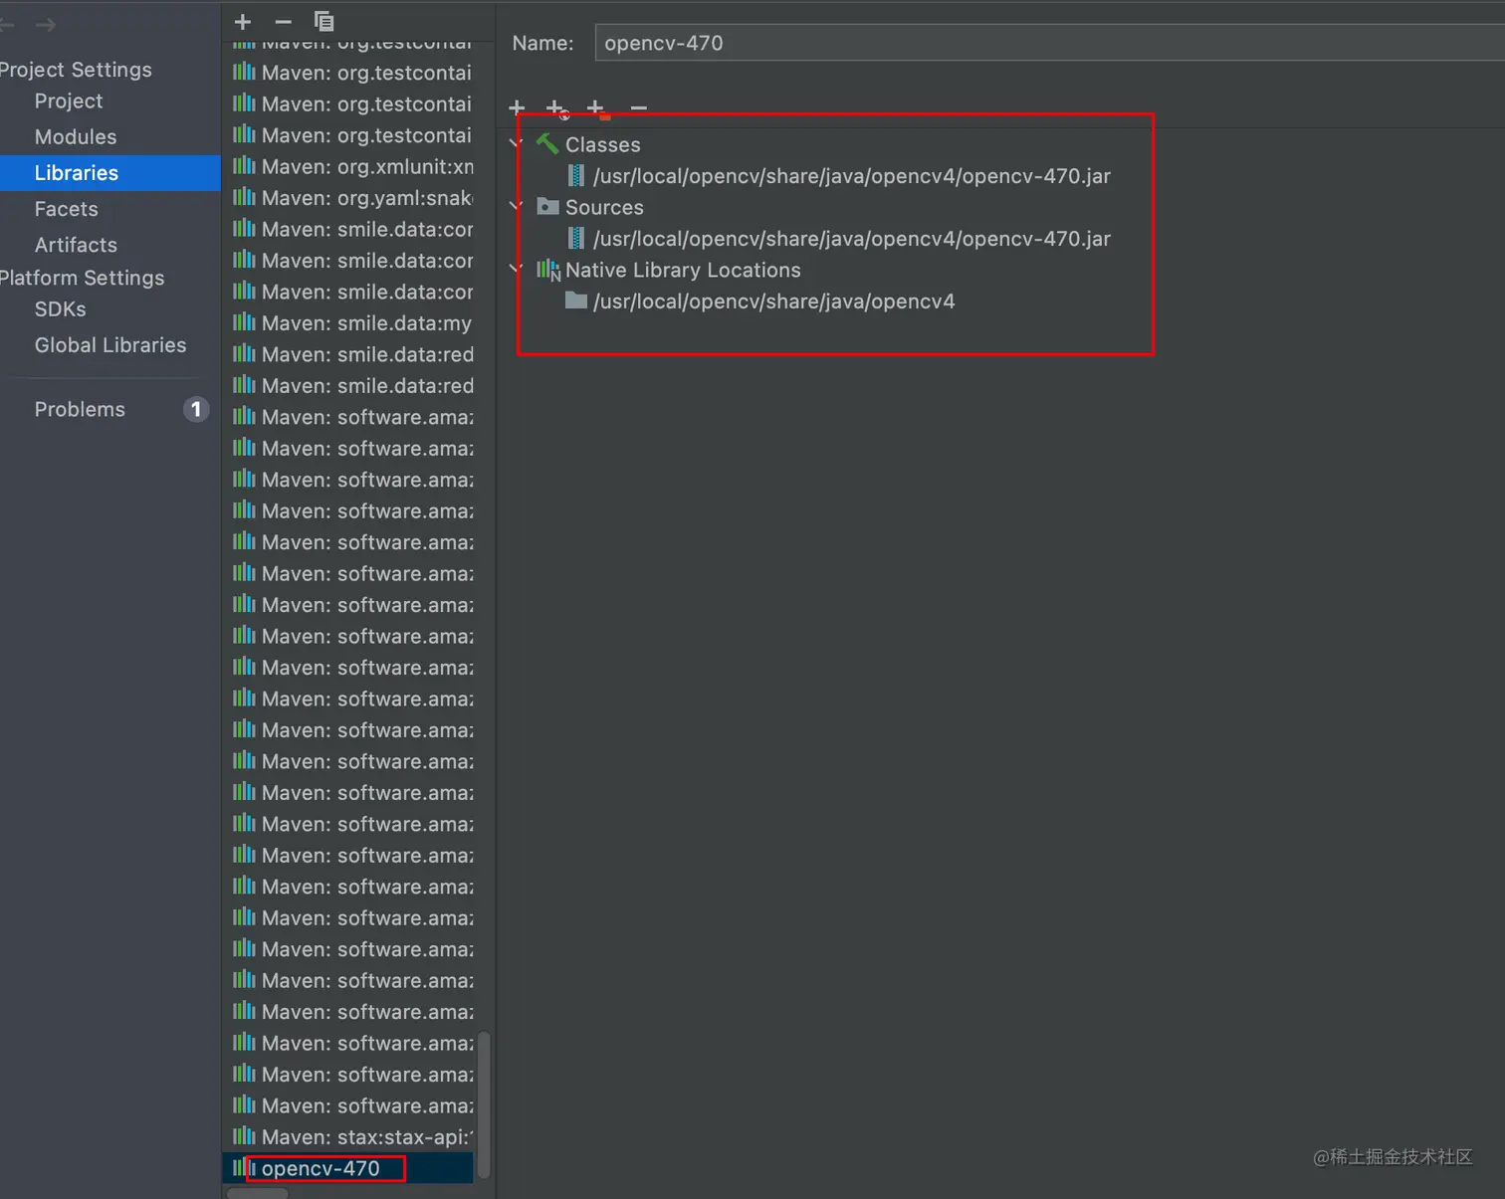
Task: Select the opencv-470 library in the list
Action: coord(348,1168)
